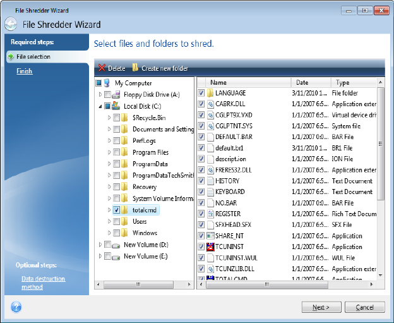Select the ProgramData folder in tree
The image size is (394, 323).
coord(150,164)
